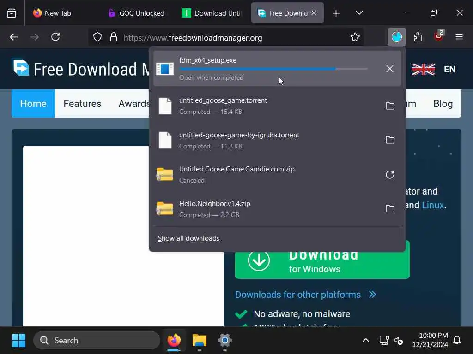Click the fdm_x64_setup.exe download progress bar

point(273,69)
